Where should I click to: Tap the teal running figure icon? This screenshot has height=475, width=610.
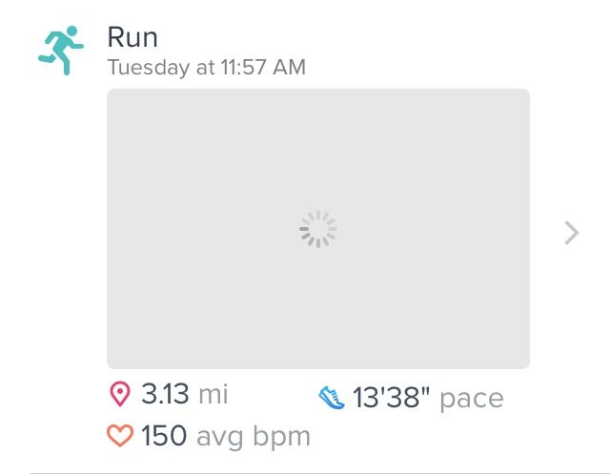tap(61, 51)
